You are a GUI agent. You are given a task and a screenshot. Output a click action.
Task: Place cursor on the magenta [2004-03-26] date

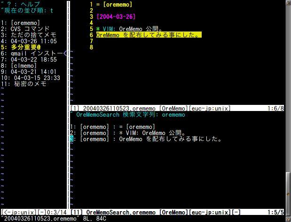pos(116,16)
